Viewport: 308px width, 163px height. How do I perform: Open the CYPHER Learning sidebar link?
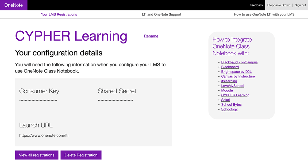coord(235,95)
